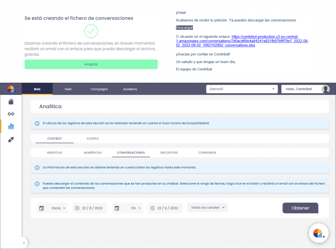This screenshot has height=249, width=336.
Task: Expand the Todos los canales dropdown
Action: pyautogui.click(x=207, y=207)
